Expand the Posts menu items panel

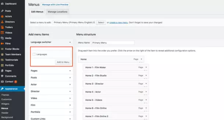70,78
